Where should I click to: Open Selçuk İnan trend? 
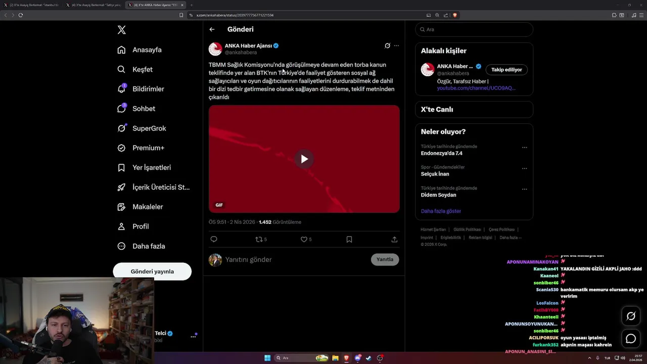435,174
